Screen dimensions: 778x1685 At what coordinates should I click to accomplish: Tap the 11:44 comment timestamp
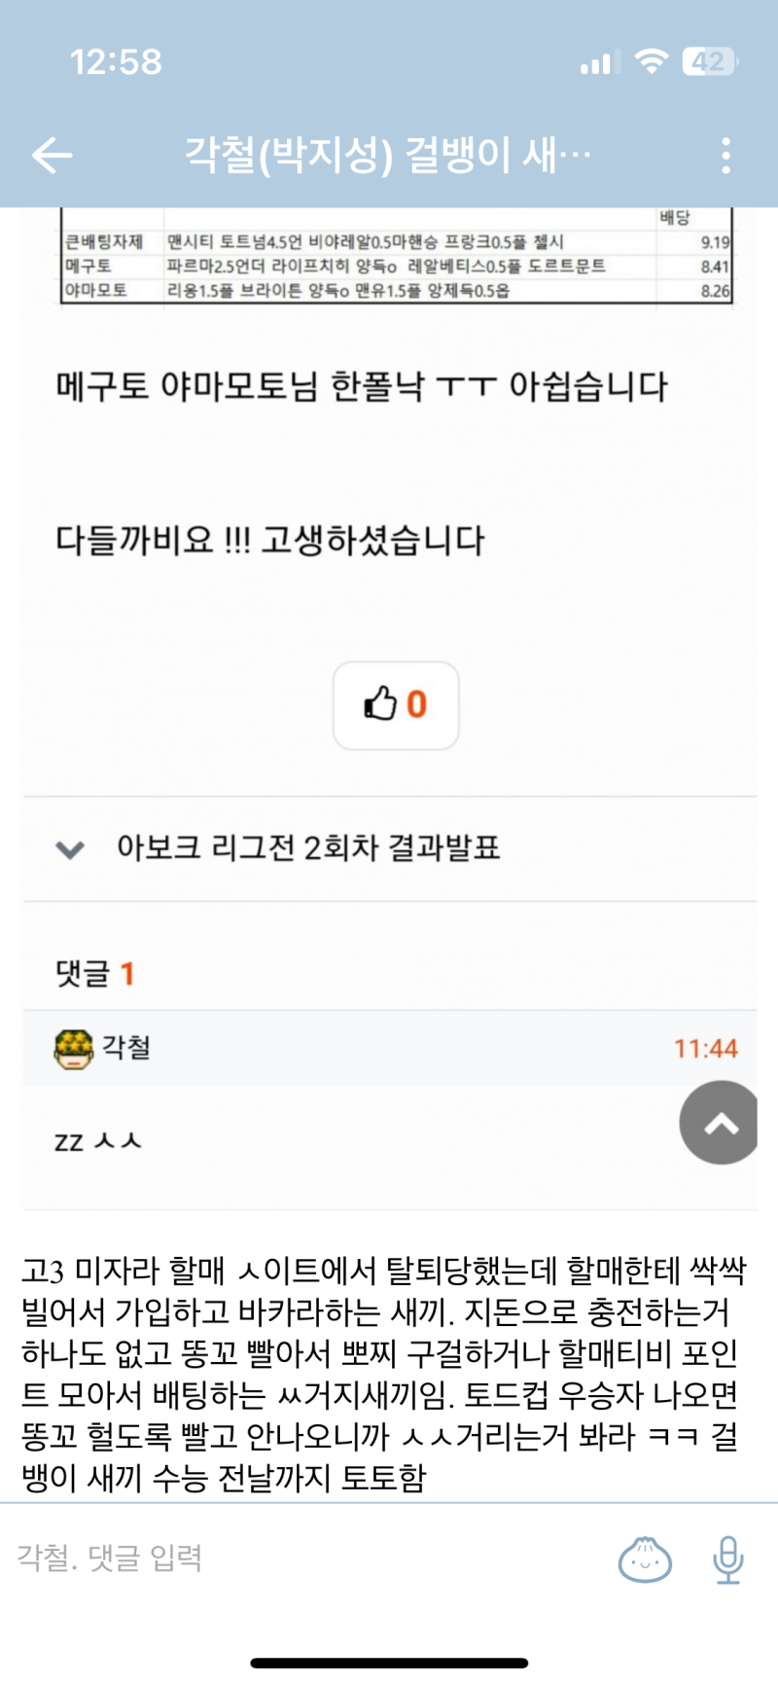coord(705,1049)
